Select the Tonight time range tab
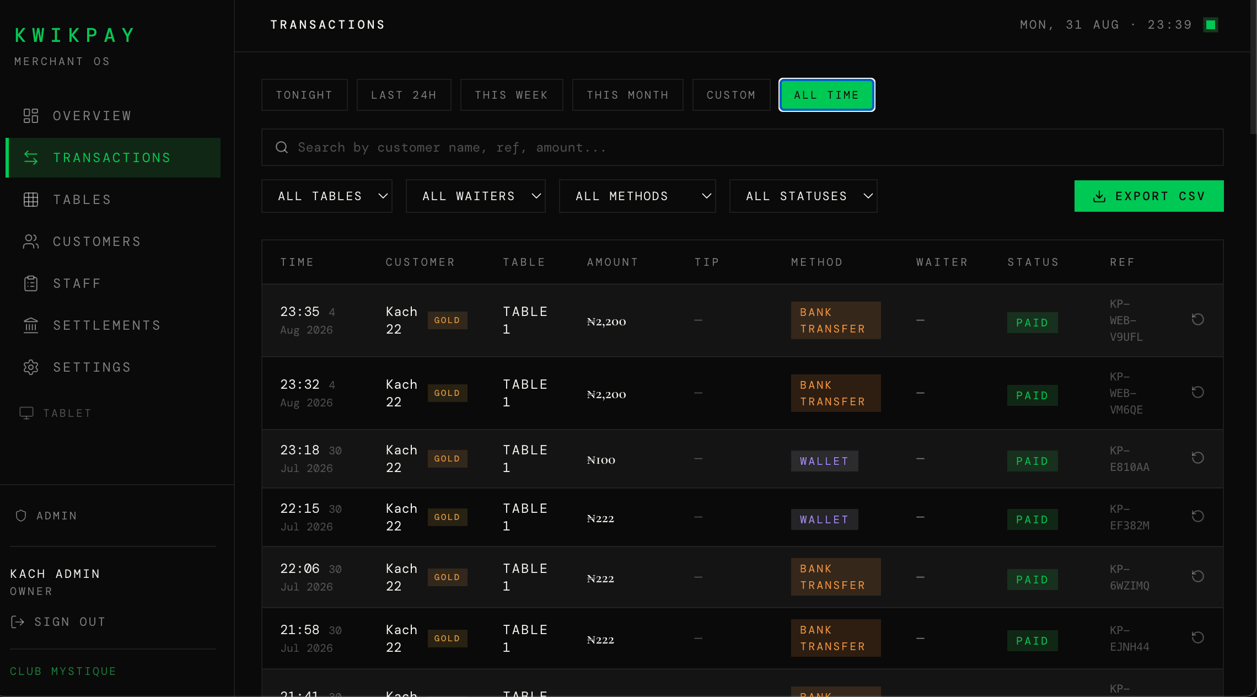 304,95
